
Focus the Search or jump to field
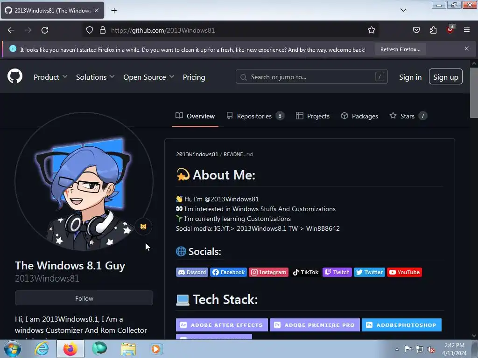pyautogui.click(x=311, y=77)
